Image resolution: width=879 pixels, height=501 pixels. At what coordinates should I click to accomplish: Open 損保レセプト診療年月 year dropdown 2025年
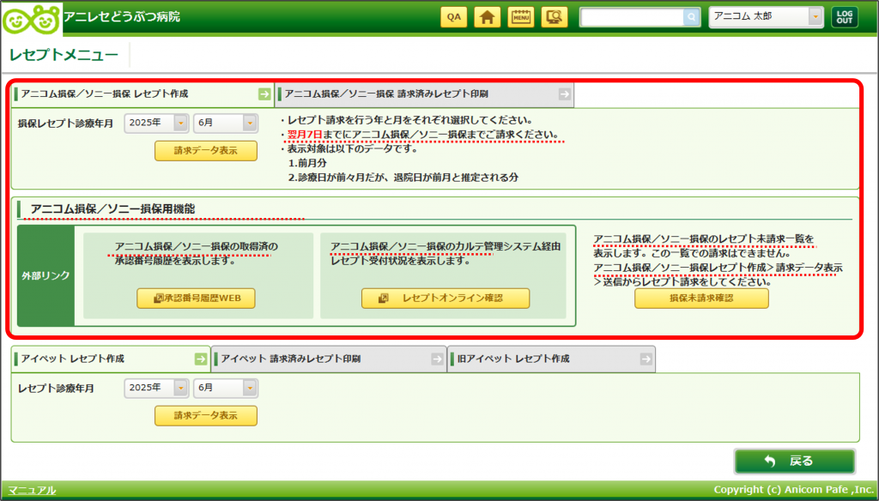156,123
